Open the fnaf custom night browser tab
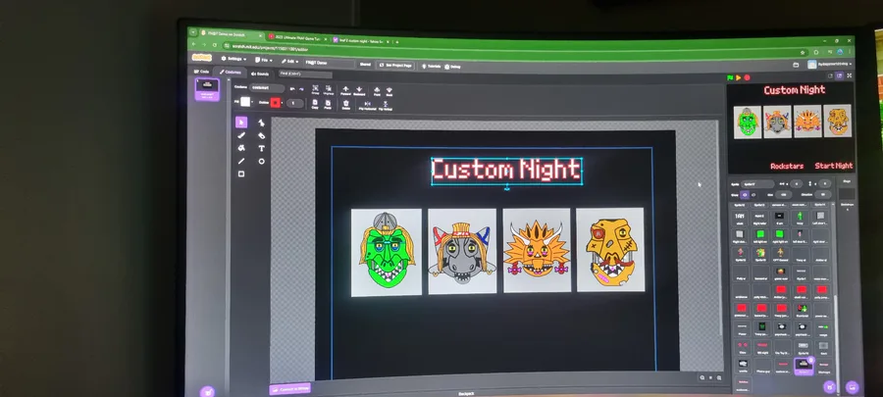The height and width of the screenshot is (397, 883). coord(360,40)
